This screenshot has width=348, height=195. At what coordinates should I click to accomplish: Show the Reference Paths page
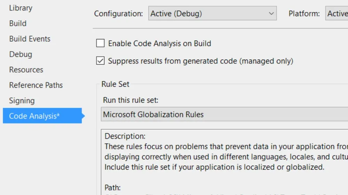(36, 85)
